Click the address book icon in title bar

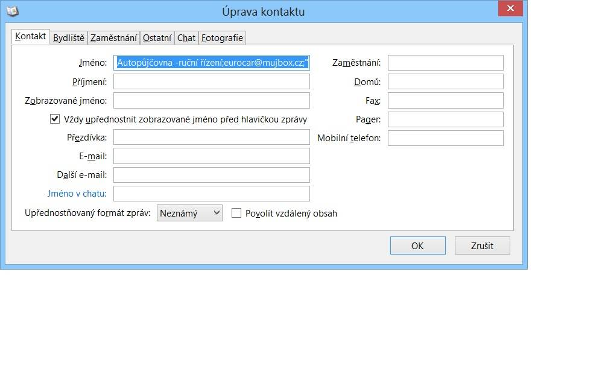click(13, 11)
